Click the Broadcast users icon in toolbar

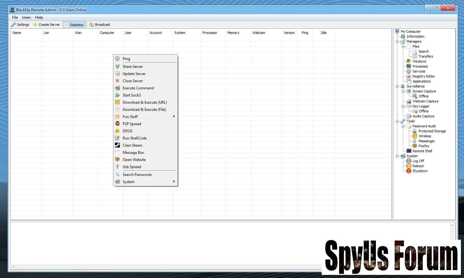tap(91, 25)
